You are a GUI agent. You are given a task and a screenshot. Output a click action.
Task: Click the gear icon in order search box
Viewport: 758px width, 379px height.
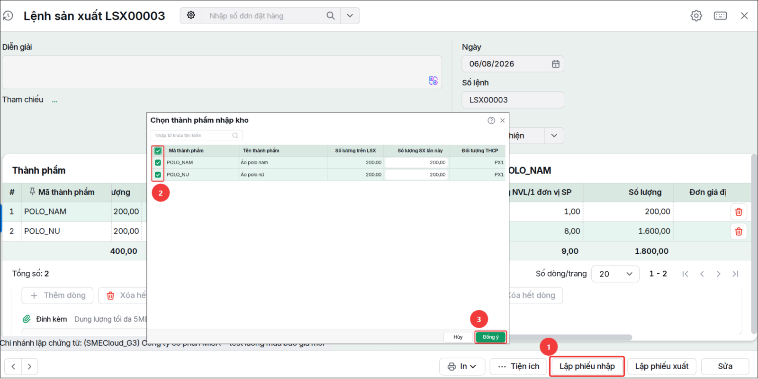point(191,15)
